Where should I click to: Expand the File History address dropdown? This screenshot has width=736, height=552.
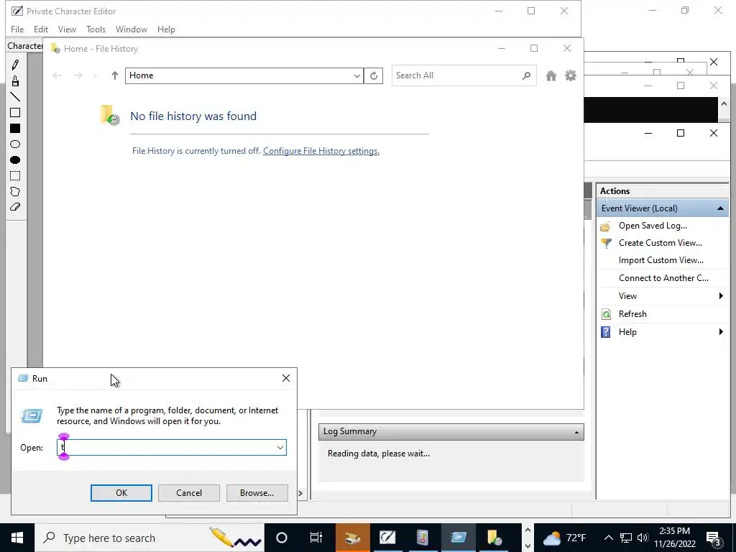click(356, 75)
